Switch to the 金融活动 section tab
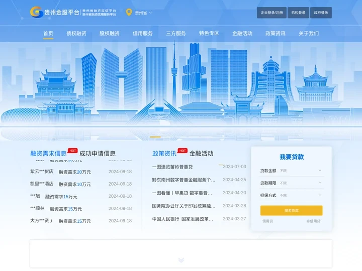Image resolution: width=362 pixels, height=271 pixels. (201, 154)
